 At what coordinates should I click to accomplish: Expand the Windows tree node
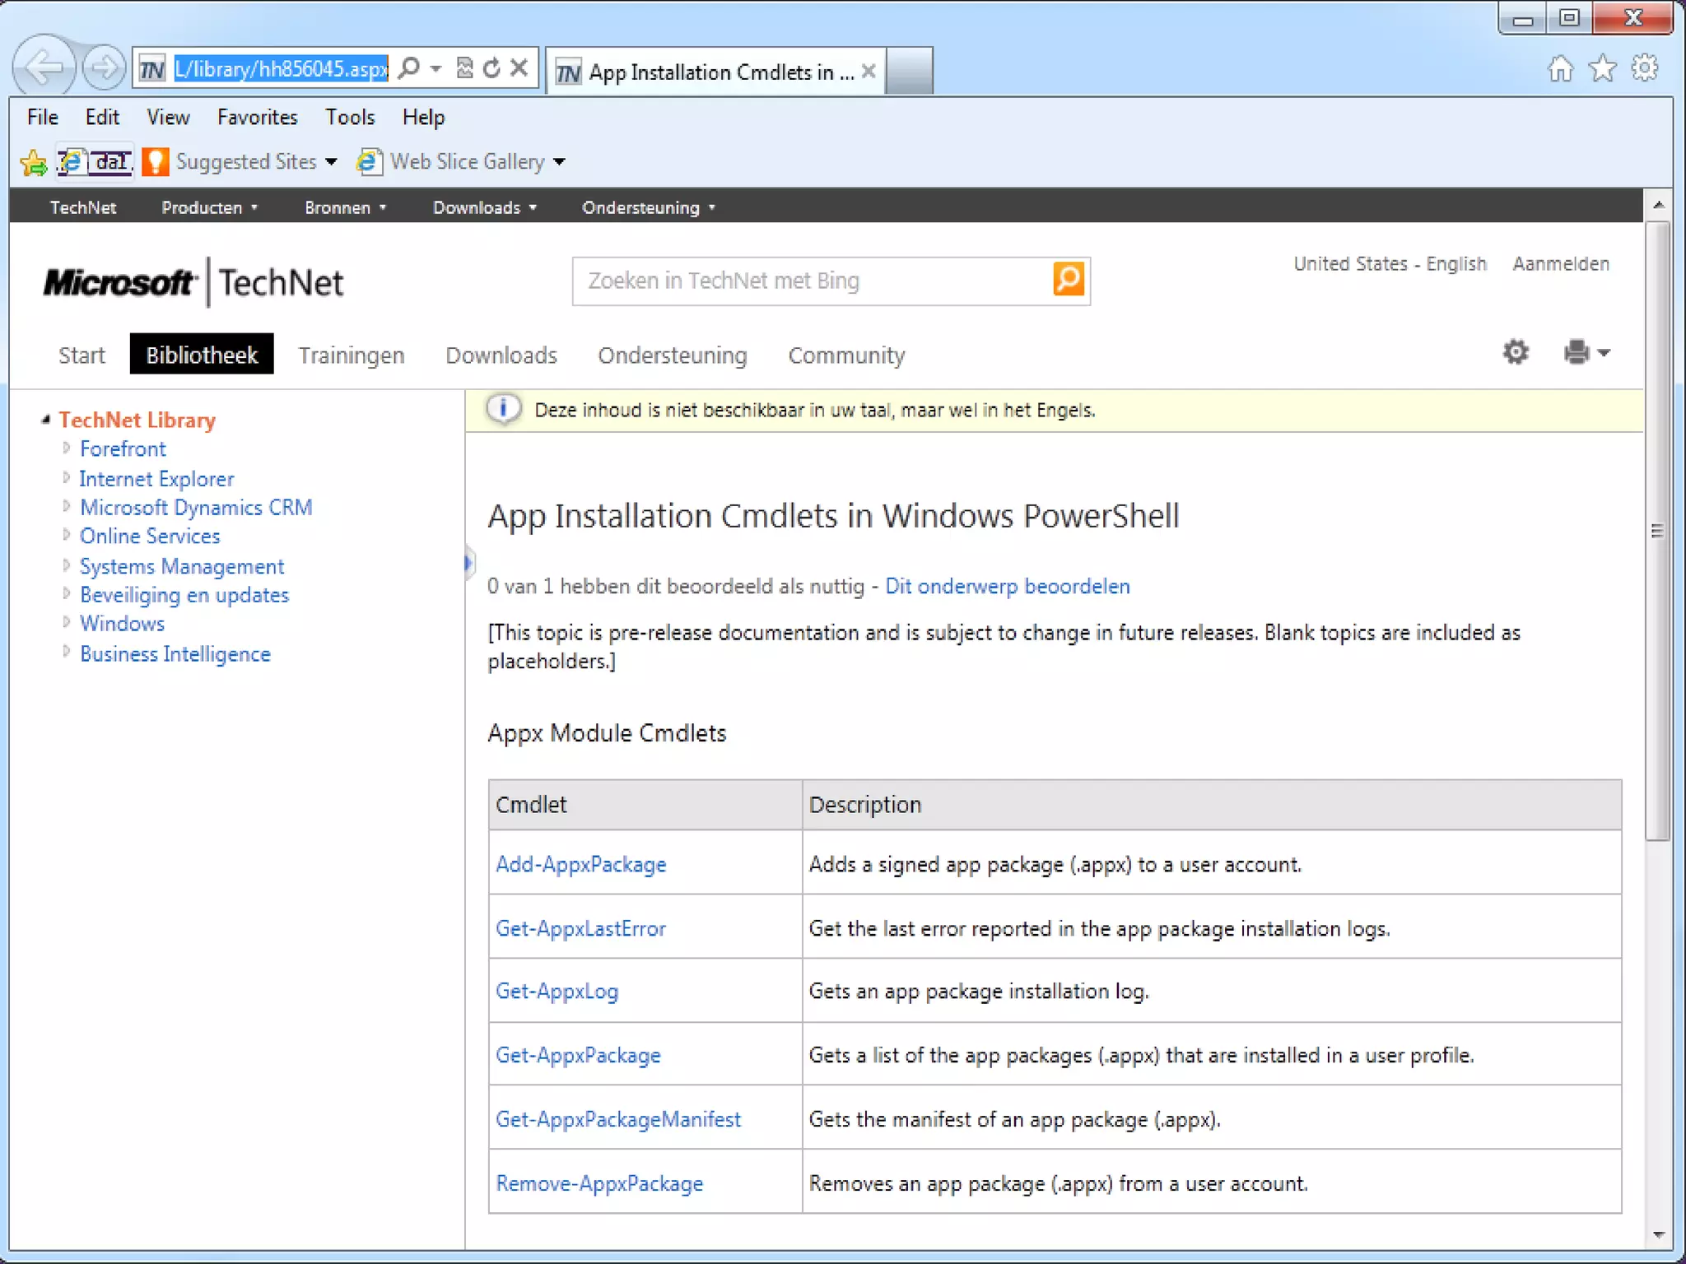pos(67,622)
